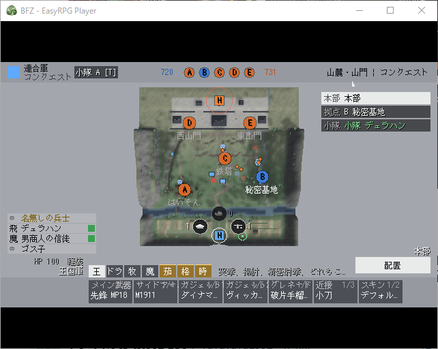Open gadget slot ダイナマ
438x349 pixels.
tap(201, 292)
